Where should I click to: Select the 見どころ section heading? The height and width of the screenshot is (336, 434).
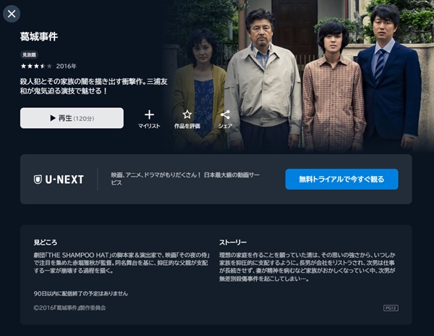click(x=46, y=243)
